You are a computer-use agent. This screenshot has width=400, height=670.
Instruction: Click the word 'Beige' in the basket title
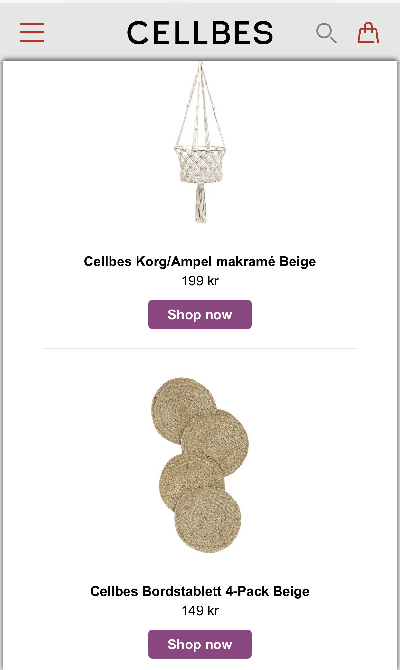[298, 261]
